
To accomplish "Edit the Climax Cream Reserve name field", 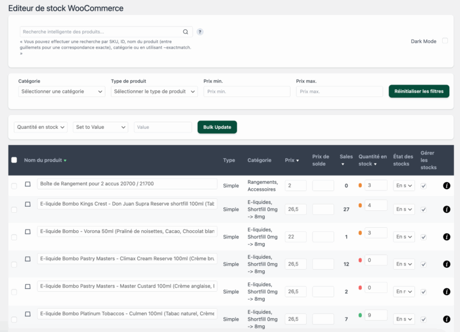I will pyautogui.click(x=127, y=259).
